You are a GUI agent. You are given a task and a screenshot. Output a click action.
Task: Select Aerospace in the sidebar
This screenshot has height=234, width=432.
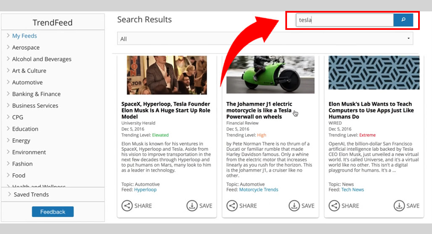point(26,48)
